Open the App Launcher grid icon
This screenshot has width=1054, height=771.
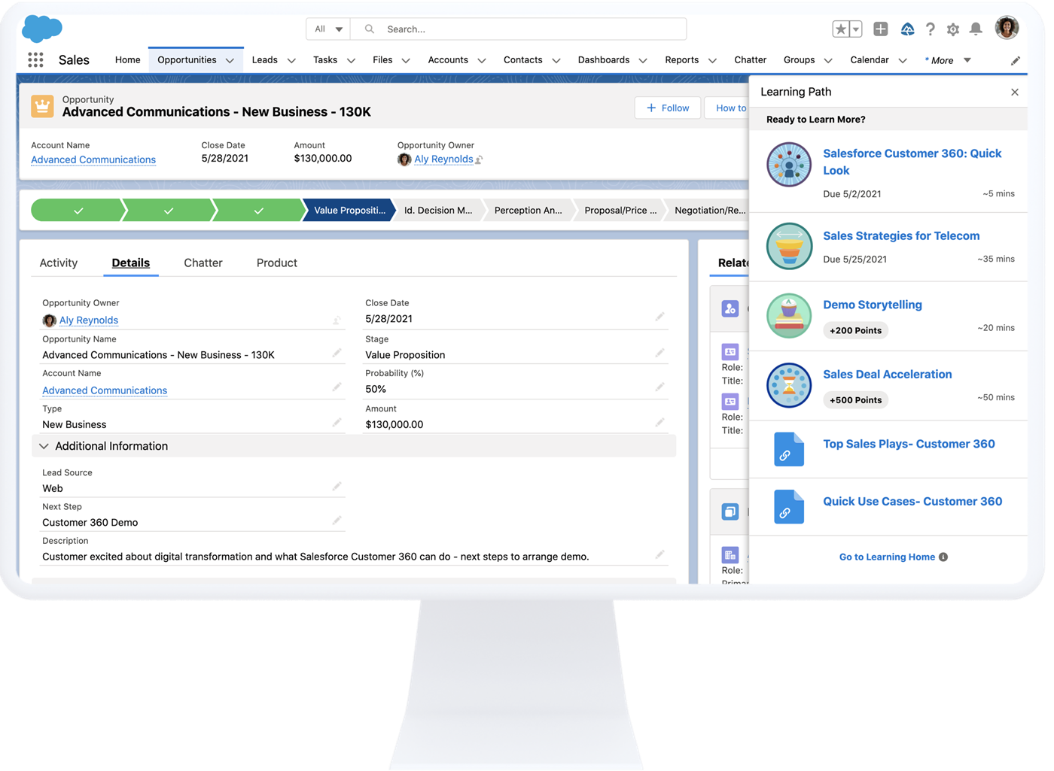click(x=35, y=60)
